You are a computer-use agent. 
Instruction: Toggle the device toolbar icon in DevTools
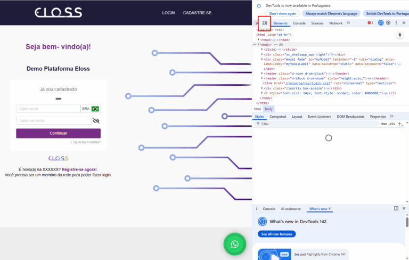[265, 23]
